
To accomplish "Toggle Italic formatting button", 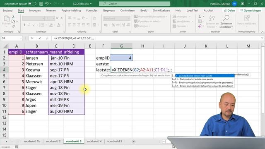I will pyautogui.click(x=29, y=25).
